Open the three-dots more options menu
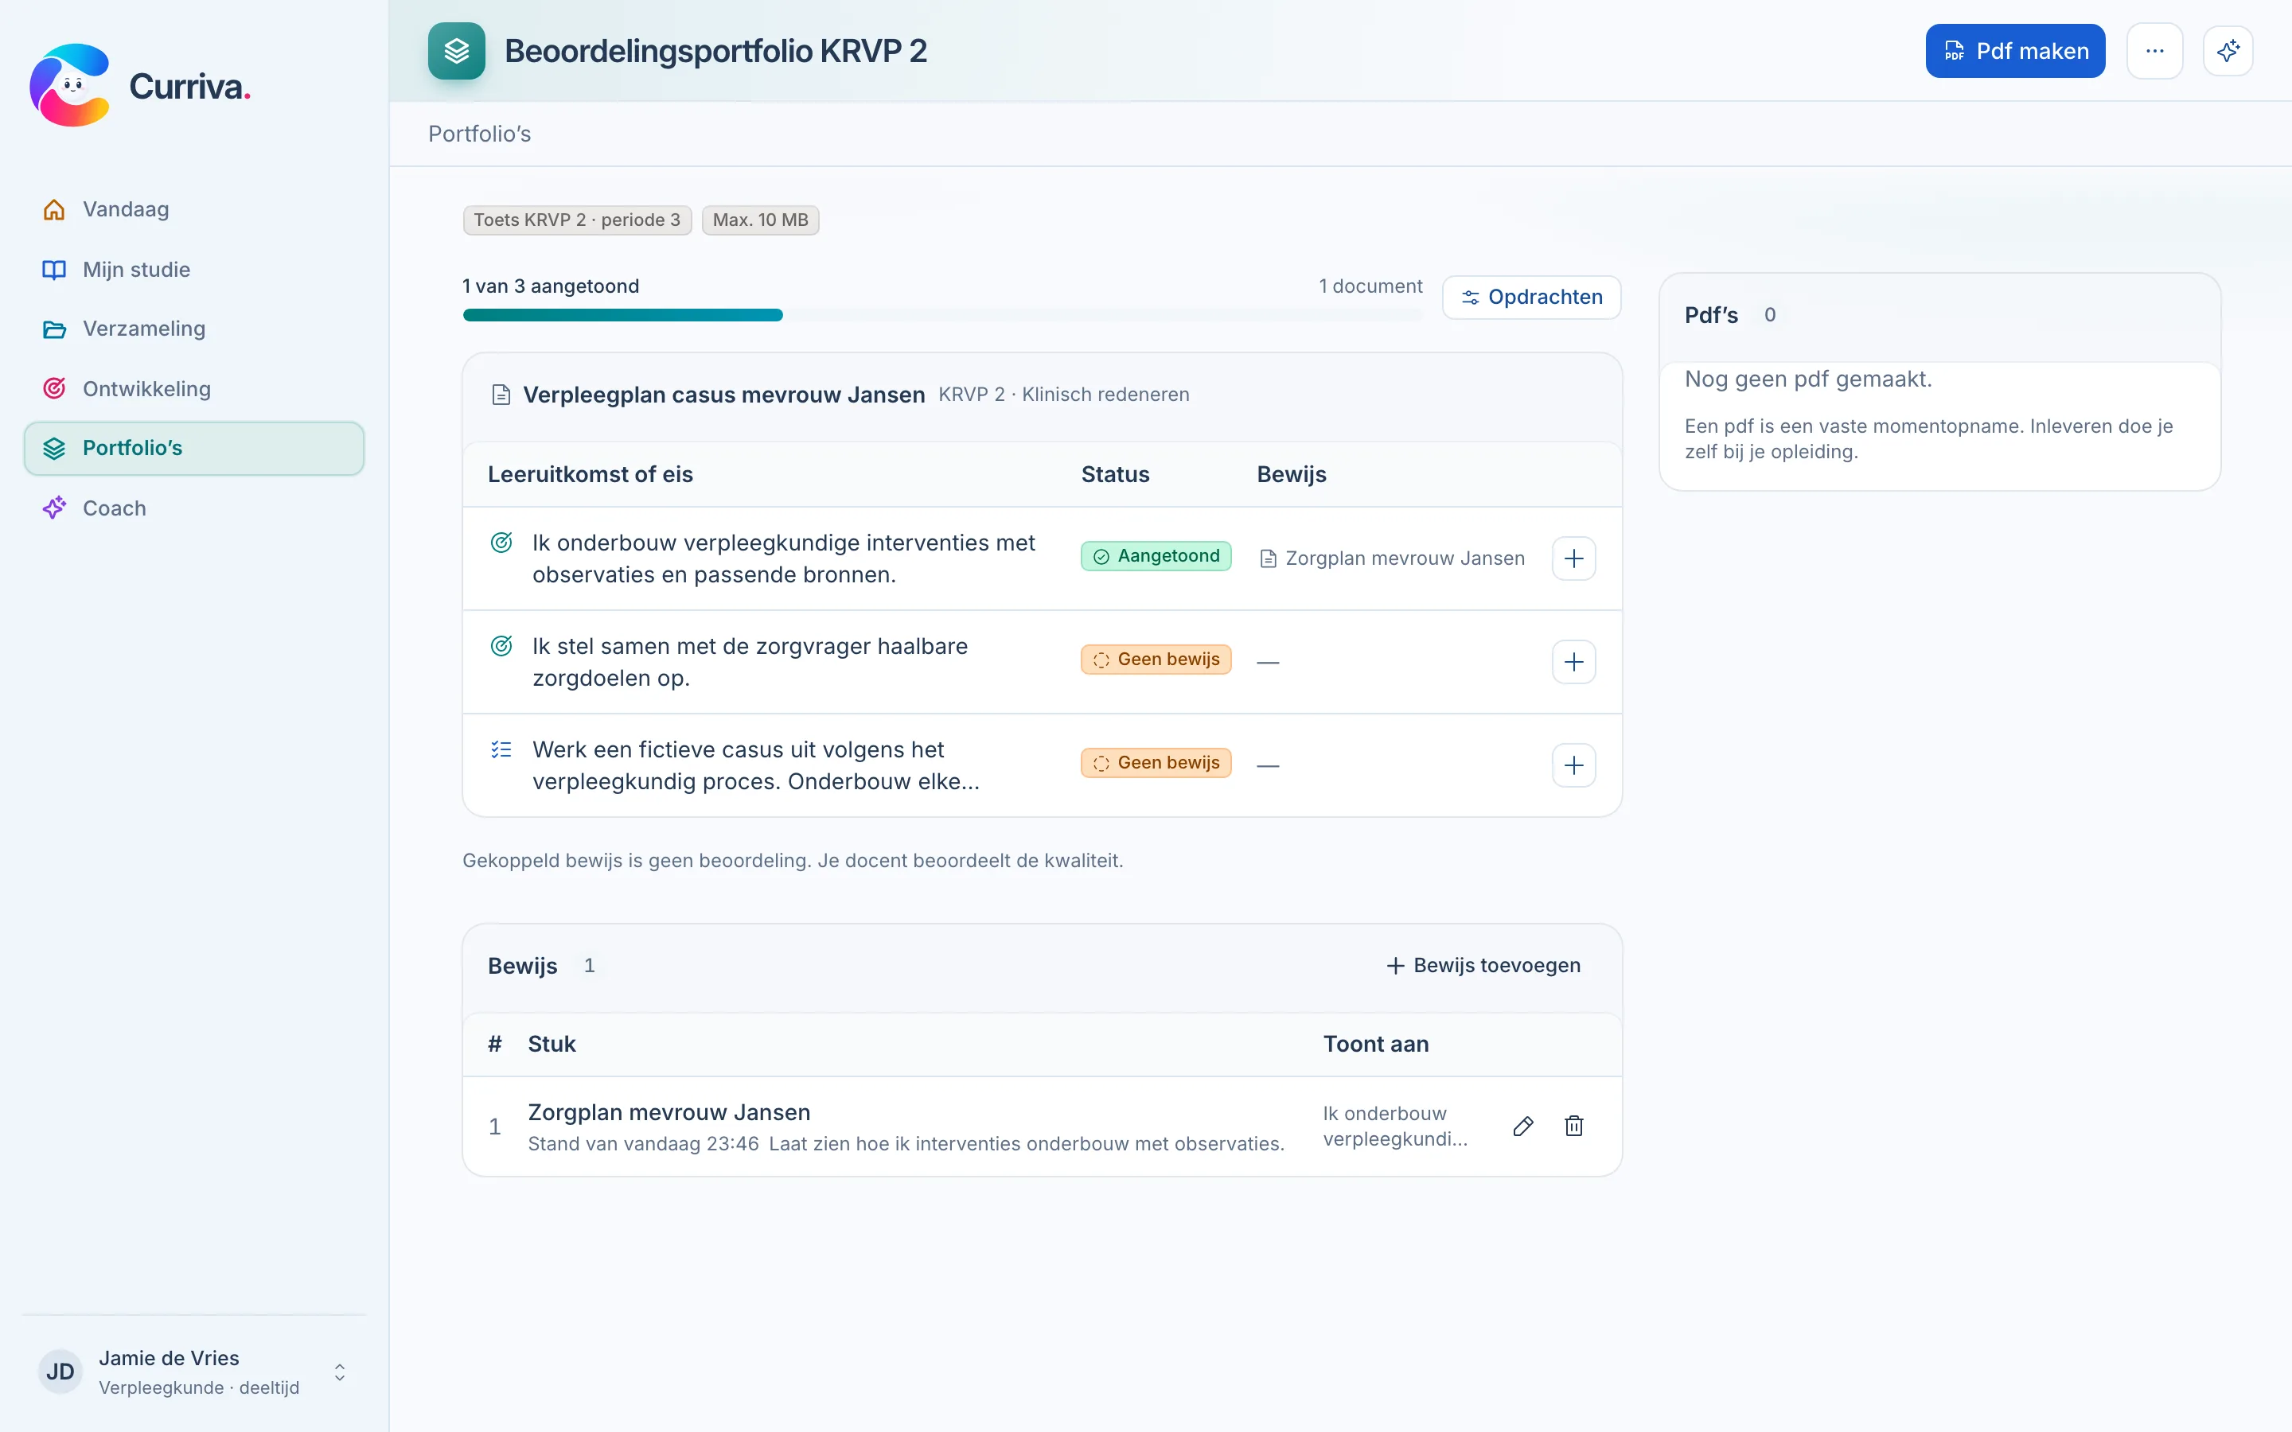Screen dimensions: 2292x1432 pyautogui.click(x=2154, y=51)
